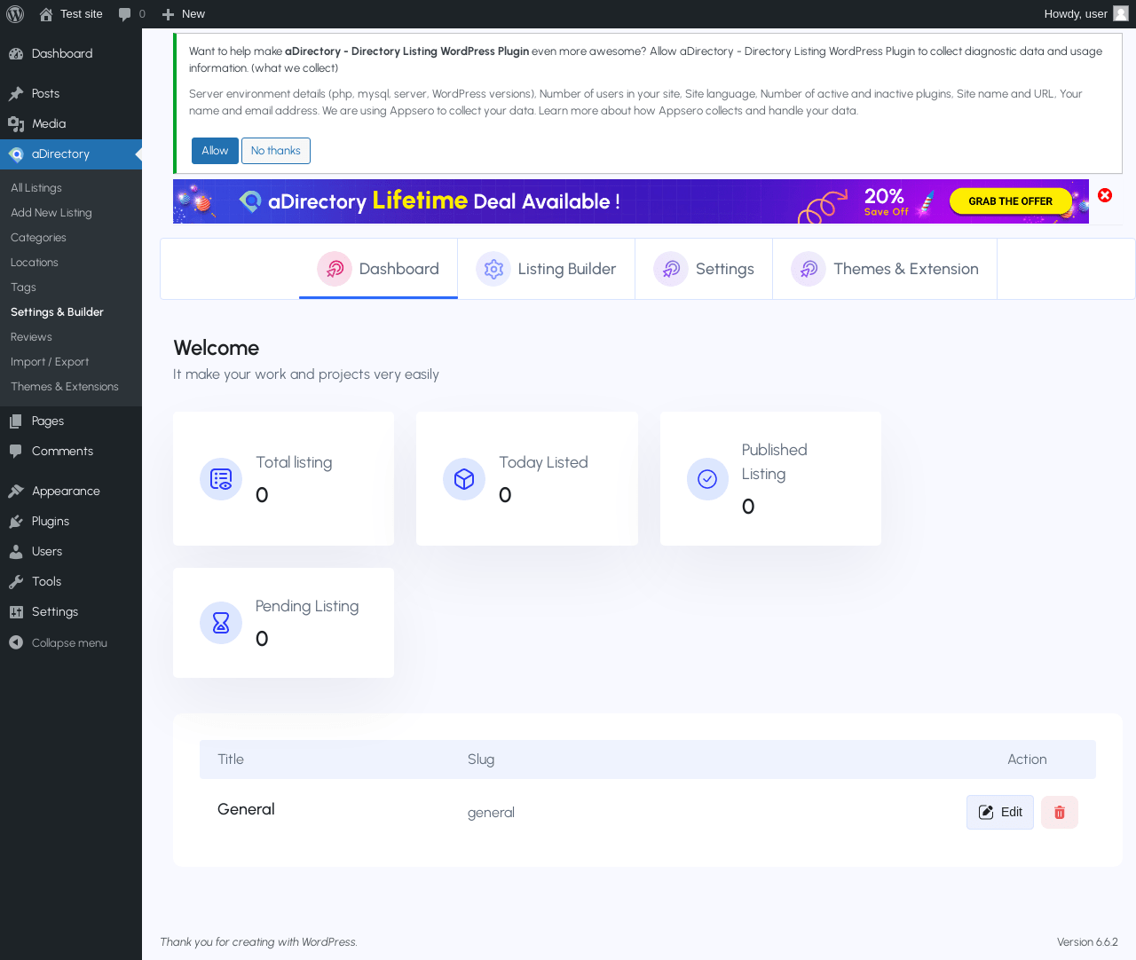This screenshot has height=960, width=1136.
Task: Click the Slug column header
Action: (x=481, y=759)
